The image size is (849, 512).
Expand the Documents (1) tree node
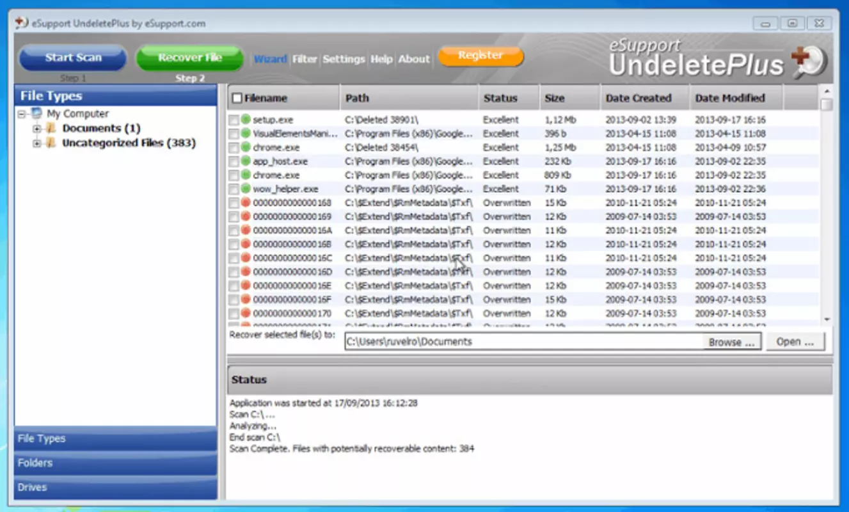point(36,129)
